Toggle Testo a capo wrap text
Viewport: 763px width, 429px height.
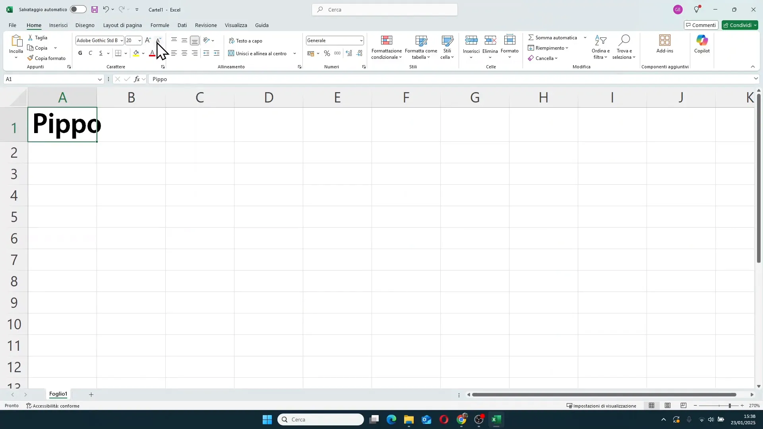246,41
